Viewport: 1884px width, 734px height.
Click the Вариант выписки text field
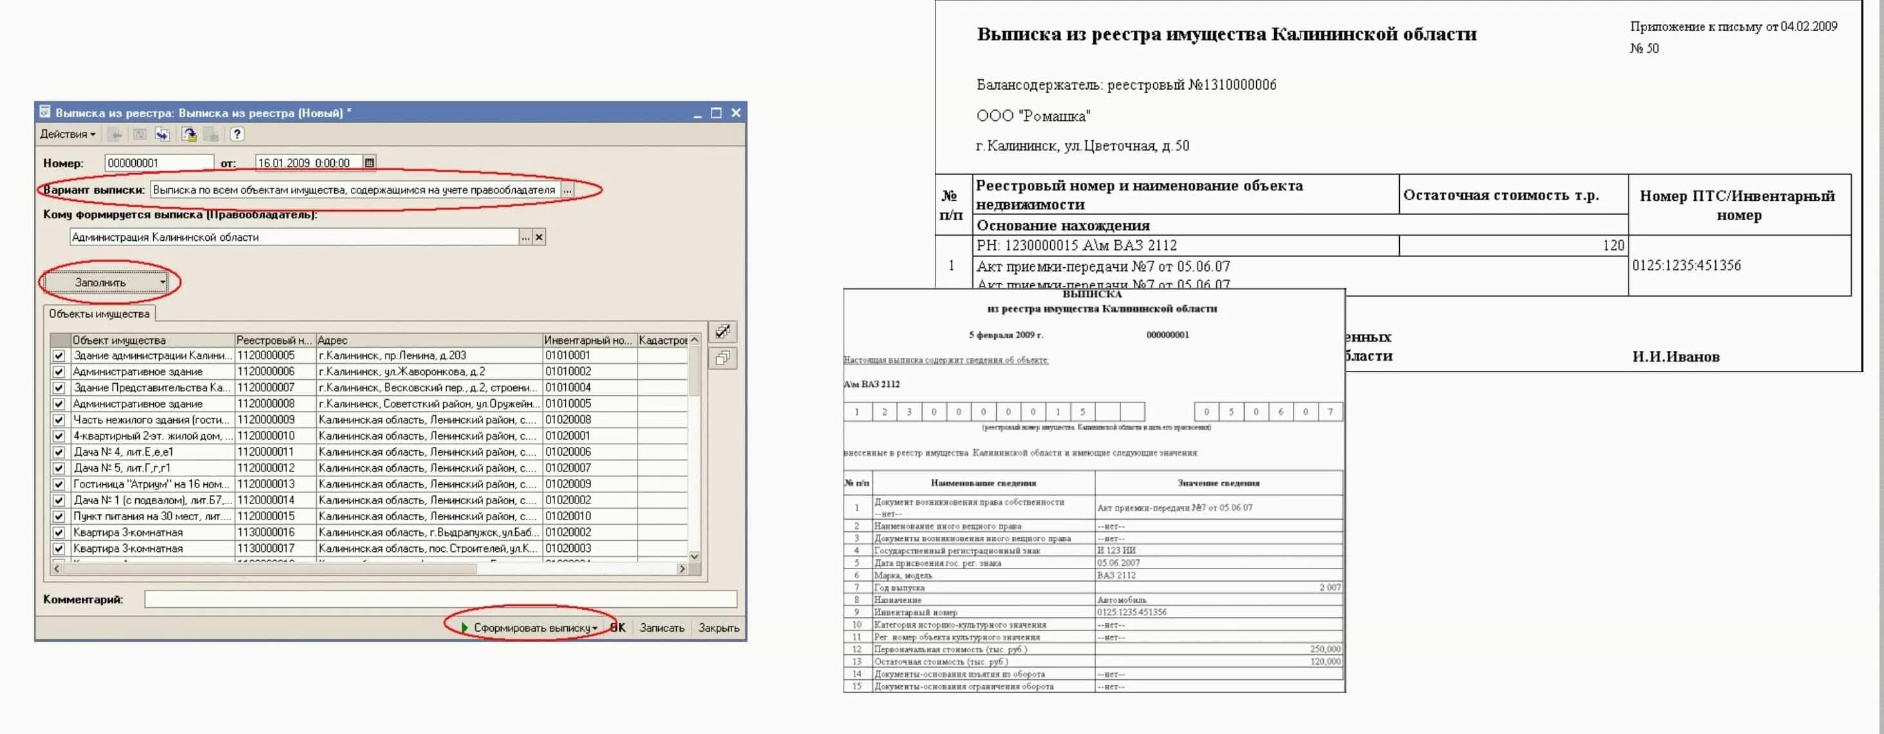pos(355,190)
